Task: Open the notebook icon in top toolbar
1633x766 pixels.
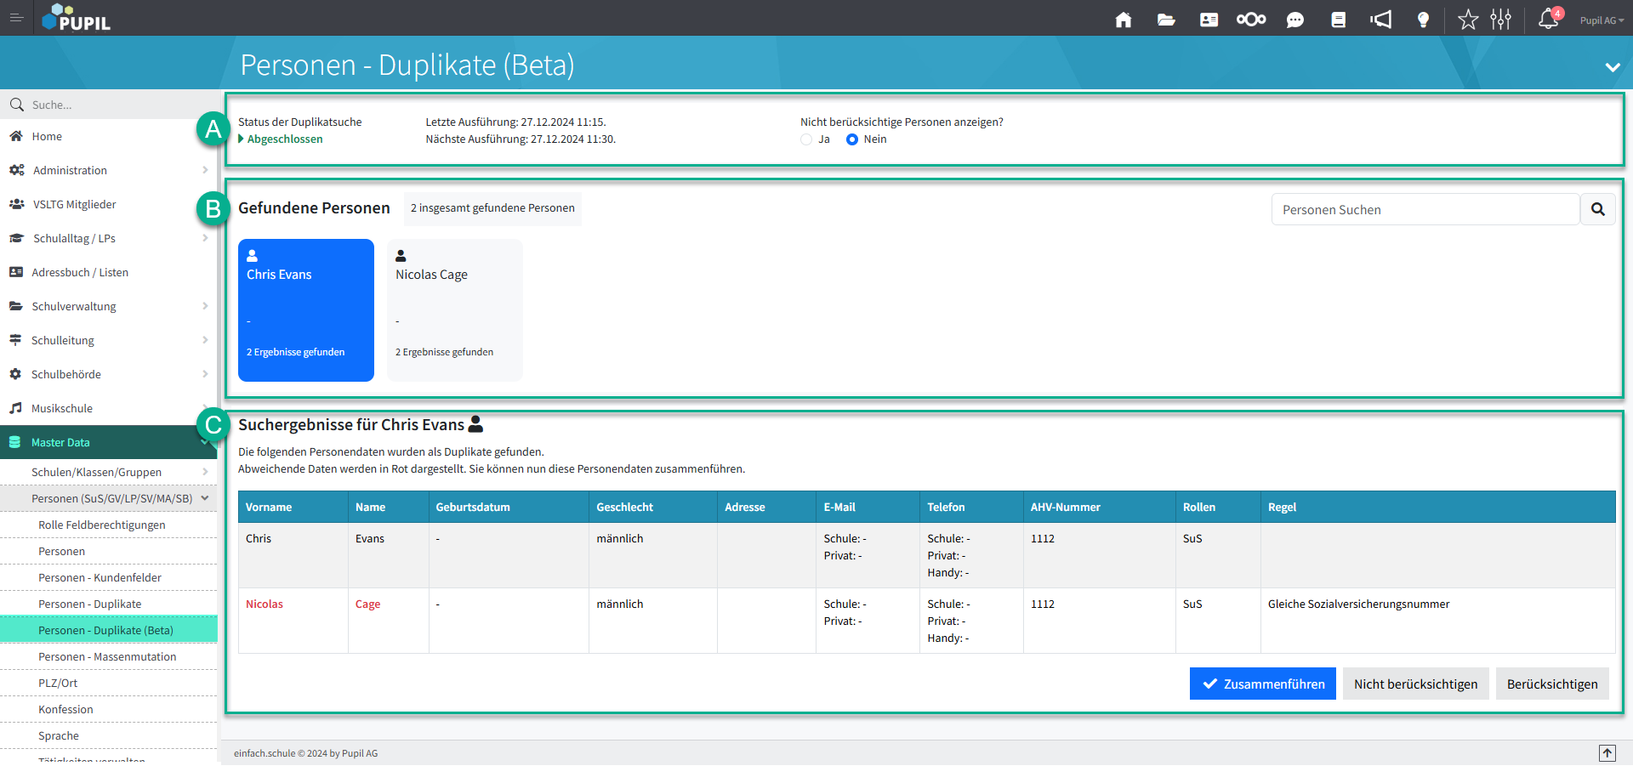Action: click(x=1338, y=20)
